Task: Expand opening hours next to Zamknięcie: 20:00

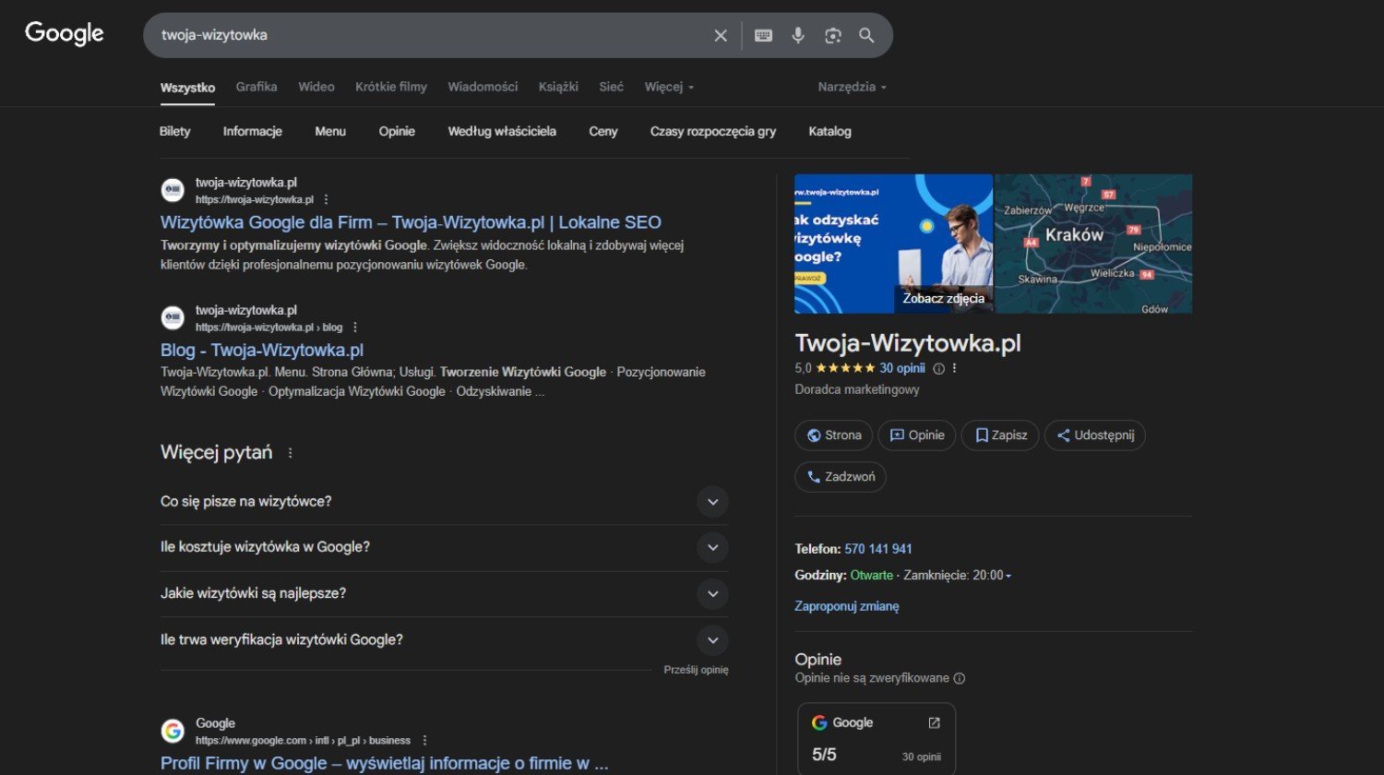Action: 1008,576
